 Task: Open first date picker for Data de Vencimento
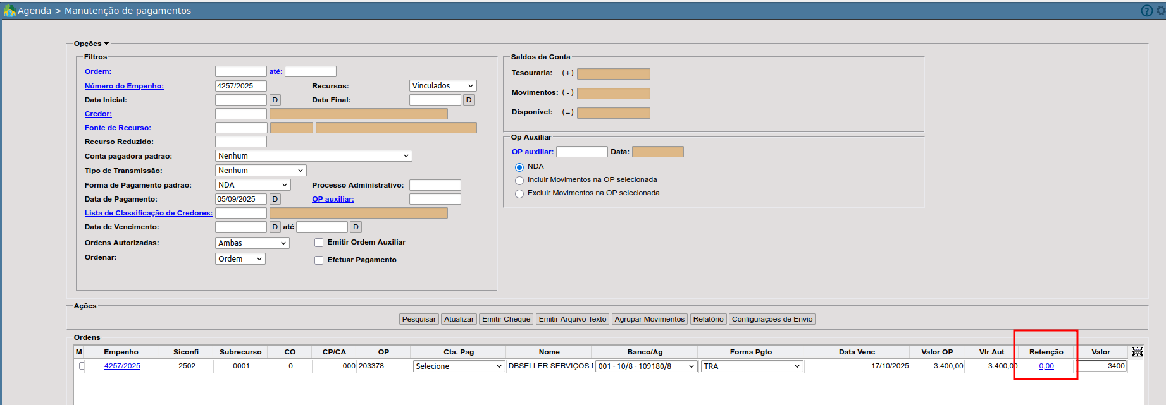coord(275,227)
